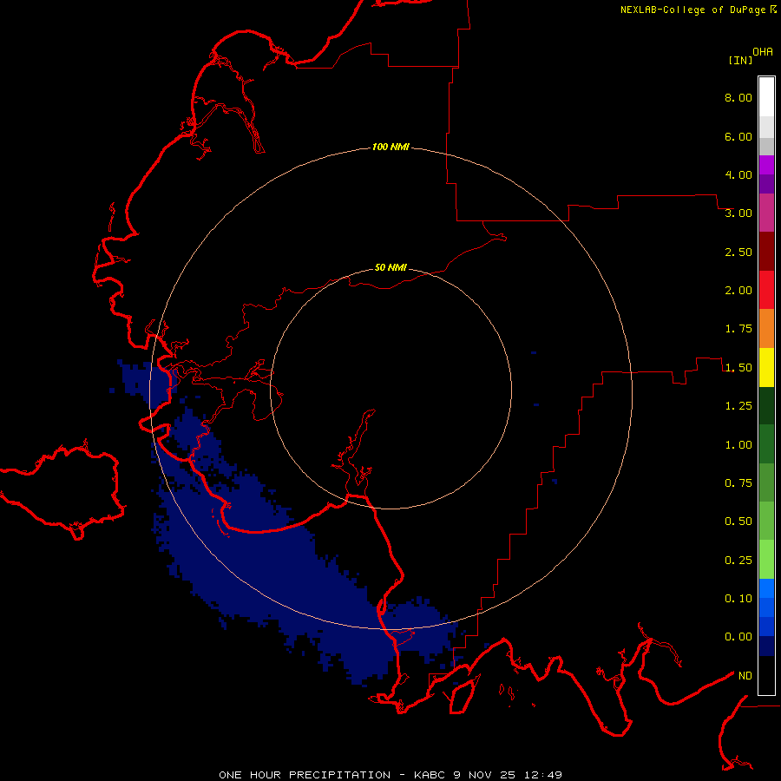Click the 50 NMI range ring label
The image size is (781, 781).
click(x=390, y=267)
